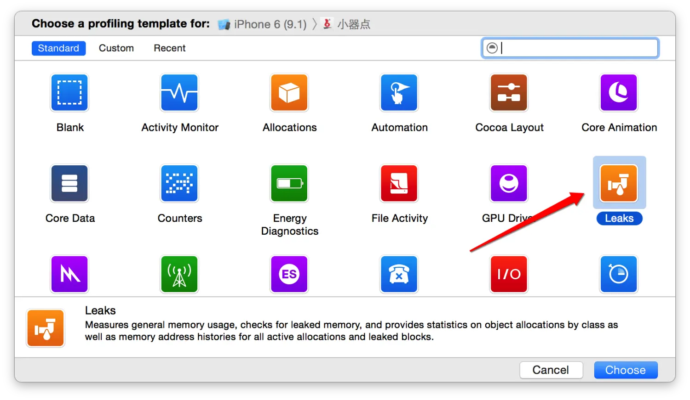The width and height of the screenshot is (690, 400).
Task: Switch to the Standard tab
Action: coord(58,48)
